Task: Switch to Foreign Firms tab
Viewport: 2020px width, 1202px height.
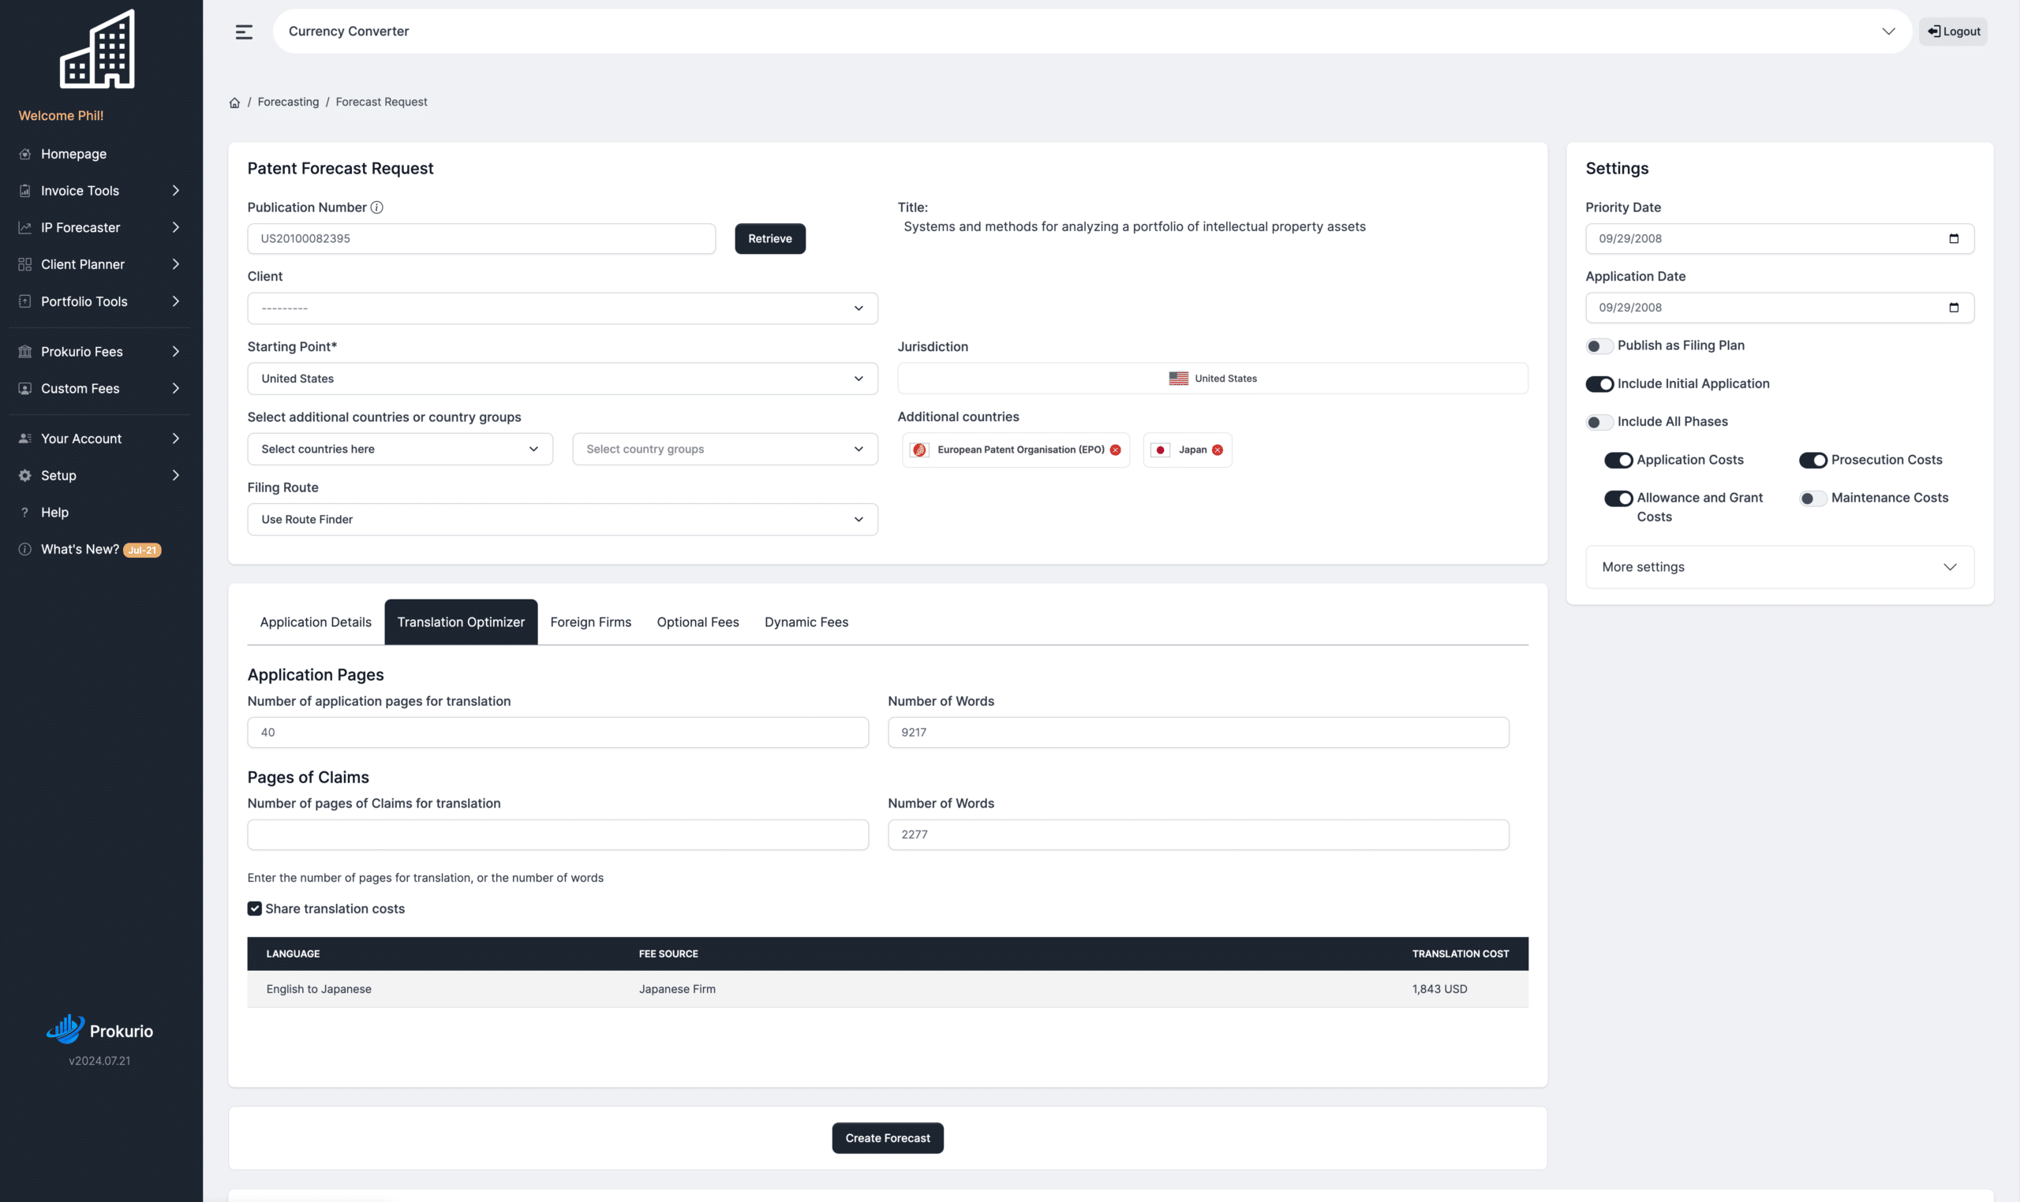Action: [591, 622]
